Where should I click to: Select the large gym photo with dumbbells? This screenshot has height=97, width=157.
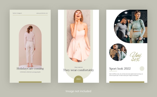131,26
